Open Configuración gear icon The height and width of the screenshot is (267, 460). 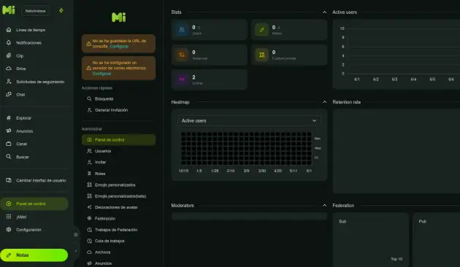[x=9, y=230]
